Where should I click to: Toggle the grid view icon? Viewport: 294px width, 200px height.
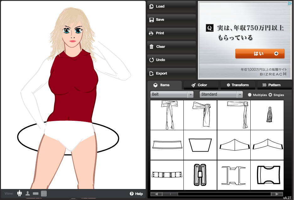[44, 193]
